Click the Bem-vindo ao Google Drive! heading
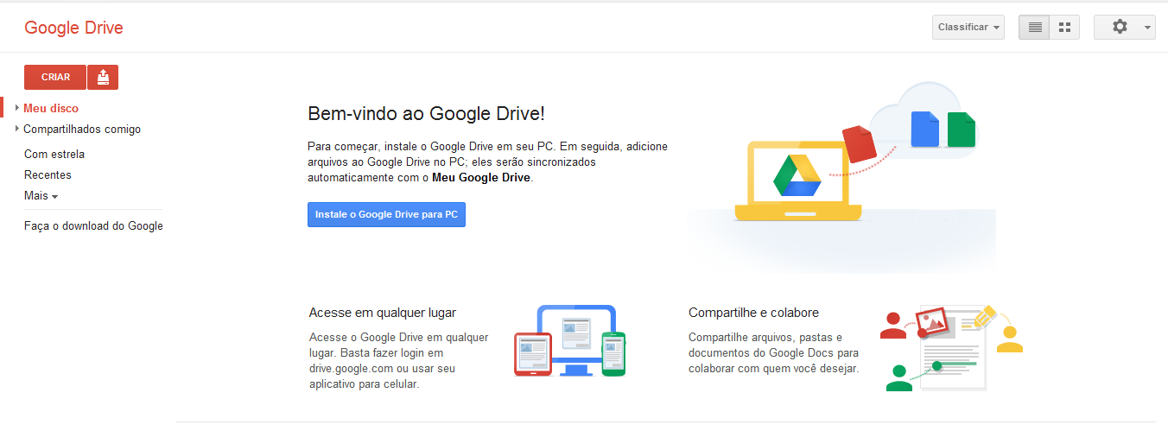 tap(426, 113)
